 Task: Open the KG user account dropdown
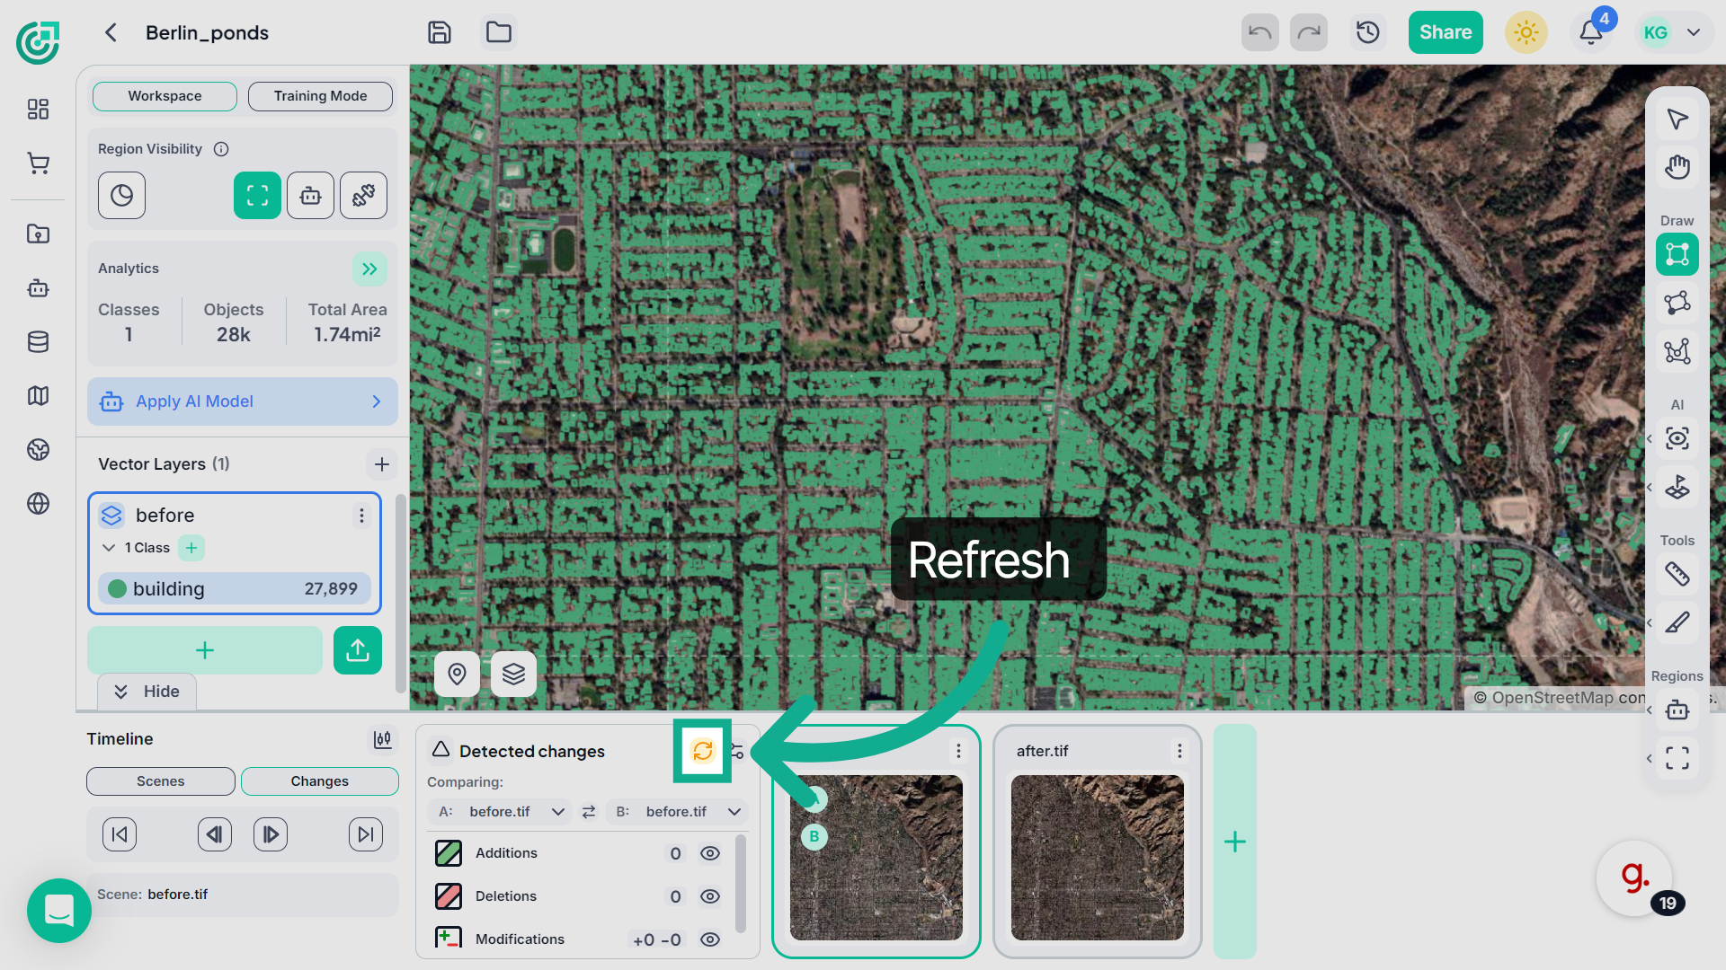(1673, 33)
